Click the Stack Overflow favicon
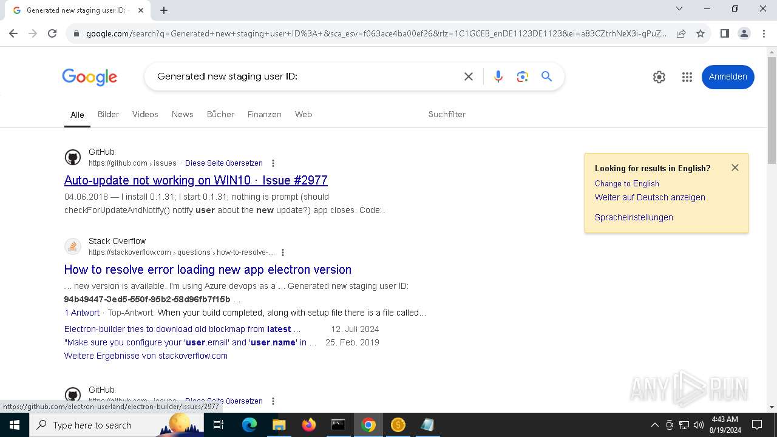 pos(72,246)
